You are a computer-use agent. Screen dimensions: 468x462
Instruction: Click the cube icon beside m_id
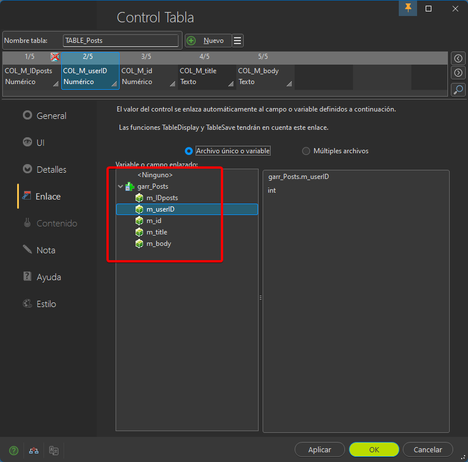140,221
